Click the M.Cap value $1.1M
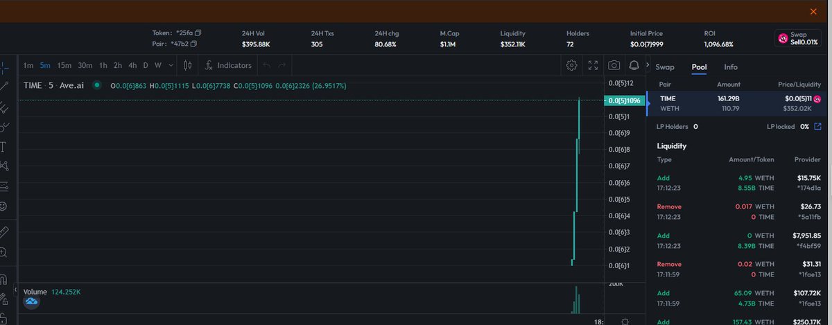This screenshot has height=325, width=832. (x=448, y=44)
